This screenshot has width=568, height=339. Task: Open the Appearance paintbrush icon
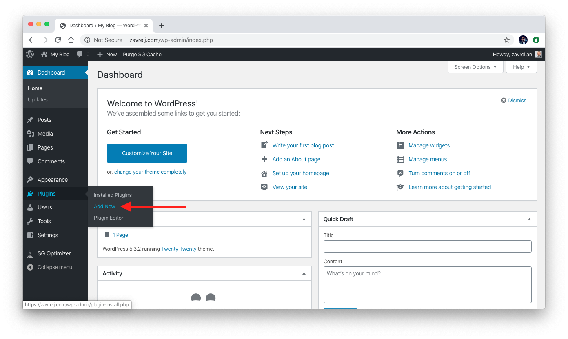point(30,180)
